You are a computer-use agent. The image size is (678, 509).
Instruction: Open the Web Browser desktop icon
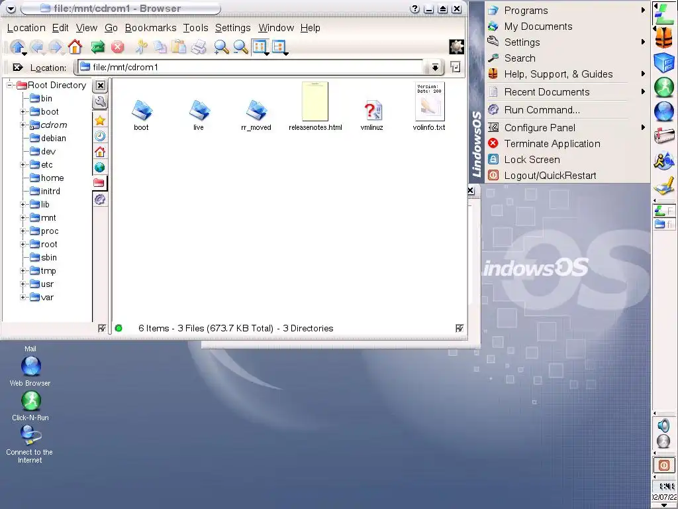point(30,371)
